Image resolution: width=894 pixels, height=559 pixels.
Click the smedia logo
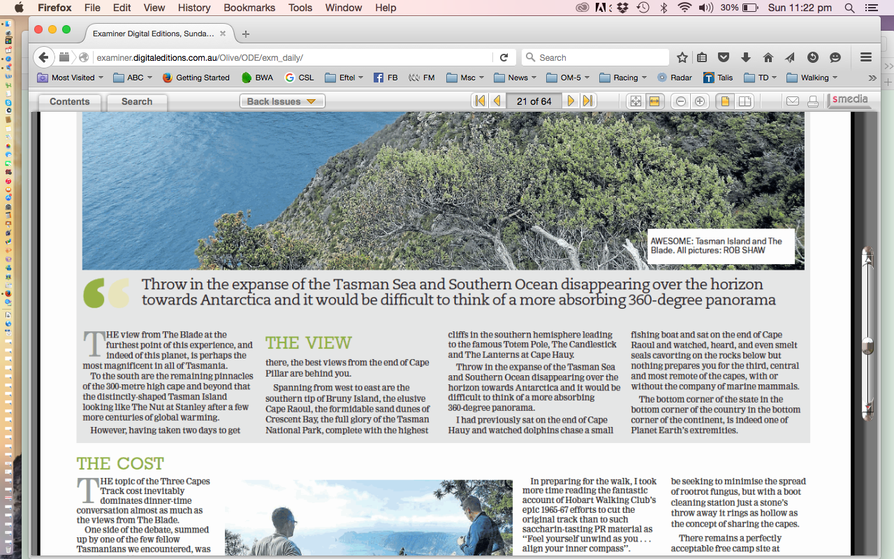[x=849, y=101]
